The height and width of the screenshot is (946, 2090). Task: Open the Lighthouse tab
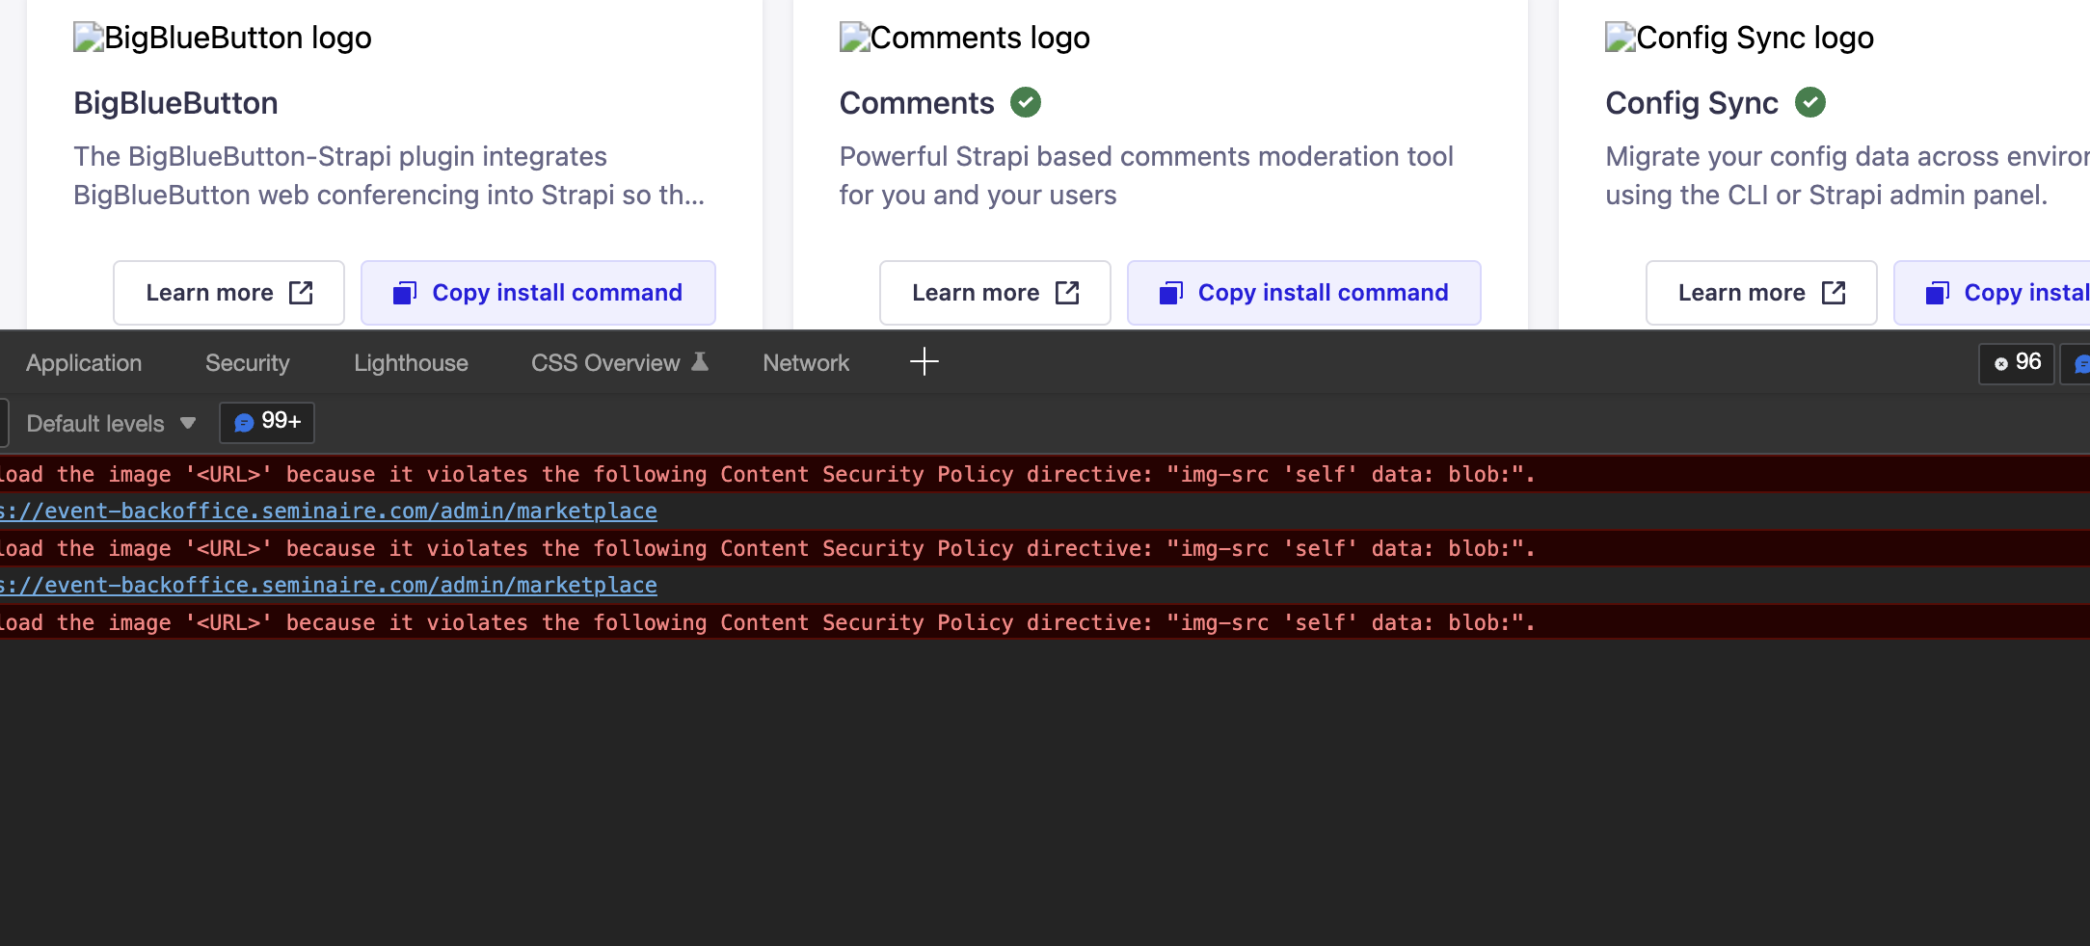(x=411, y=363)
